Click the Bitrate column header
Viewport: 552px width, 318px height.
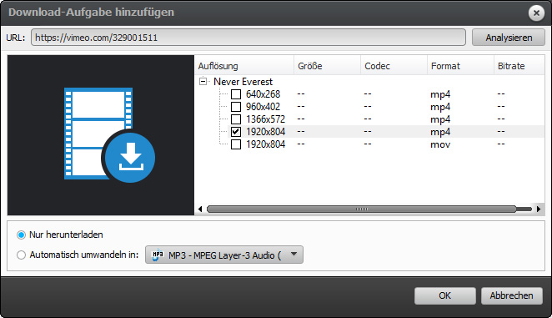pos(519,66)
